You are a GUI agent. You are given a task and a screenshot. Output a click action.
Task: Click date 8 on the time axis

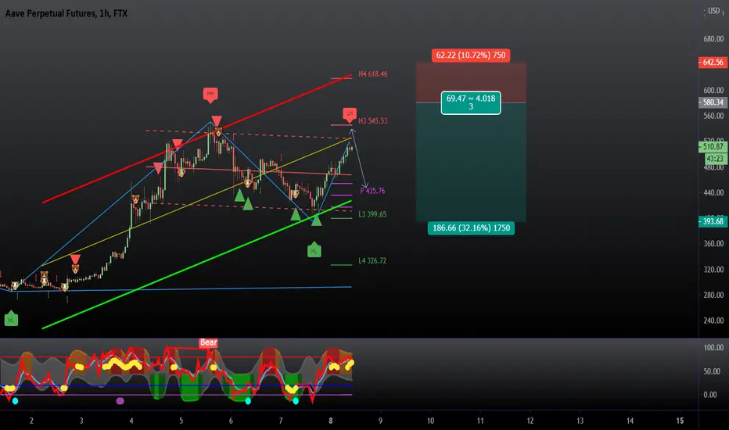coord(331,421)
